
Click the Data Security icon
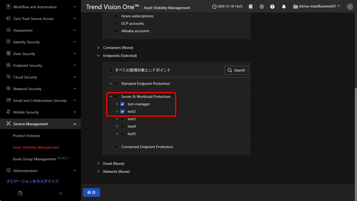[x=9, y=54]
